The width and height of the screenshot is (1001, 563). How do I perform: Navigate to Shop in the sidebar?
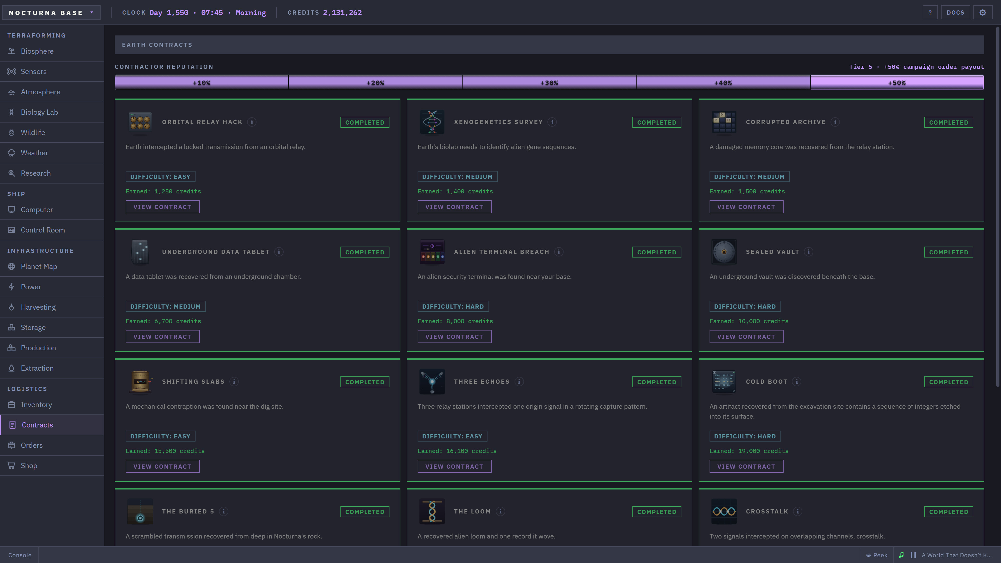[x=52, y=466]
